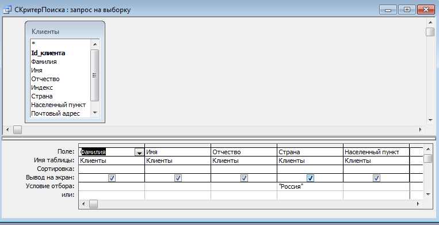Select Фамилия in the Клиенты field list
439x225 pixels.
coord(60,62)
